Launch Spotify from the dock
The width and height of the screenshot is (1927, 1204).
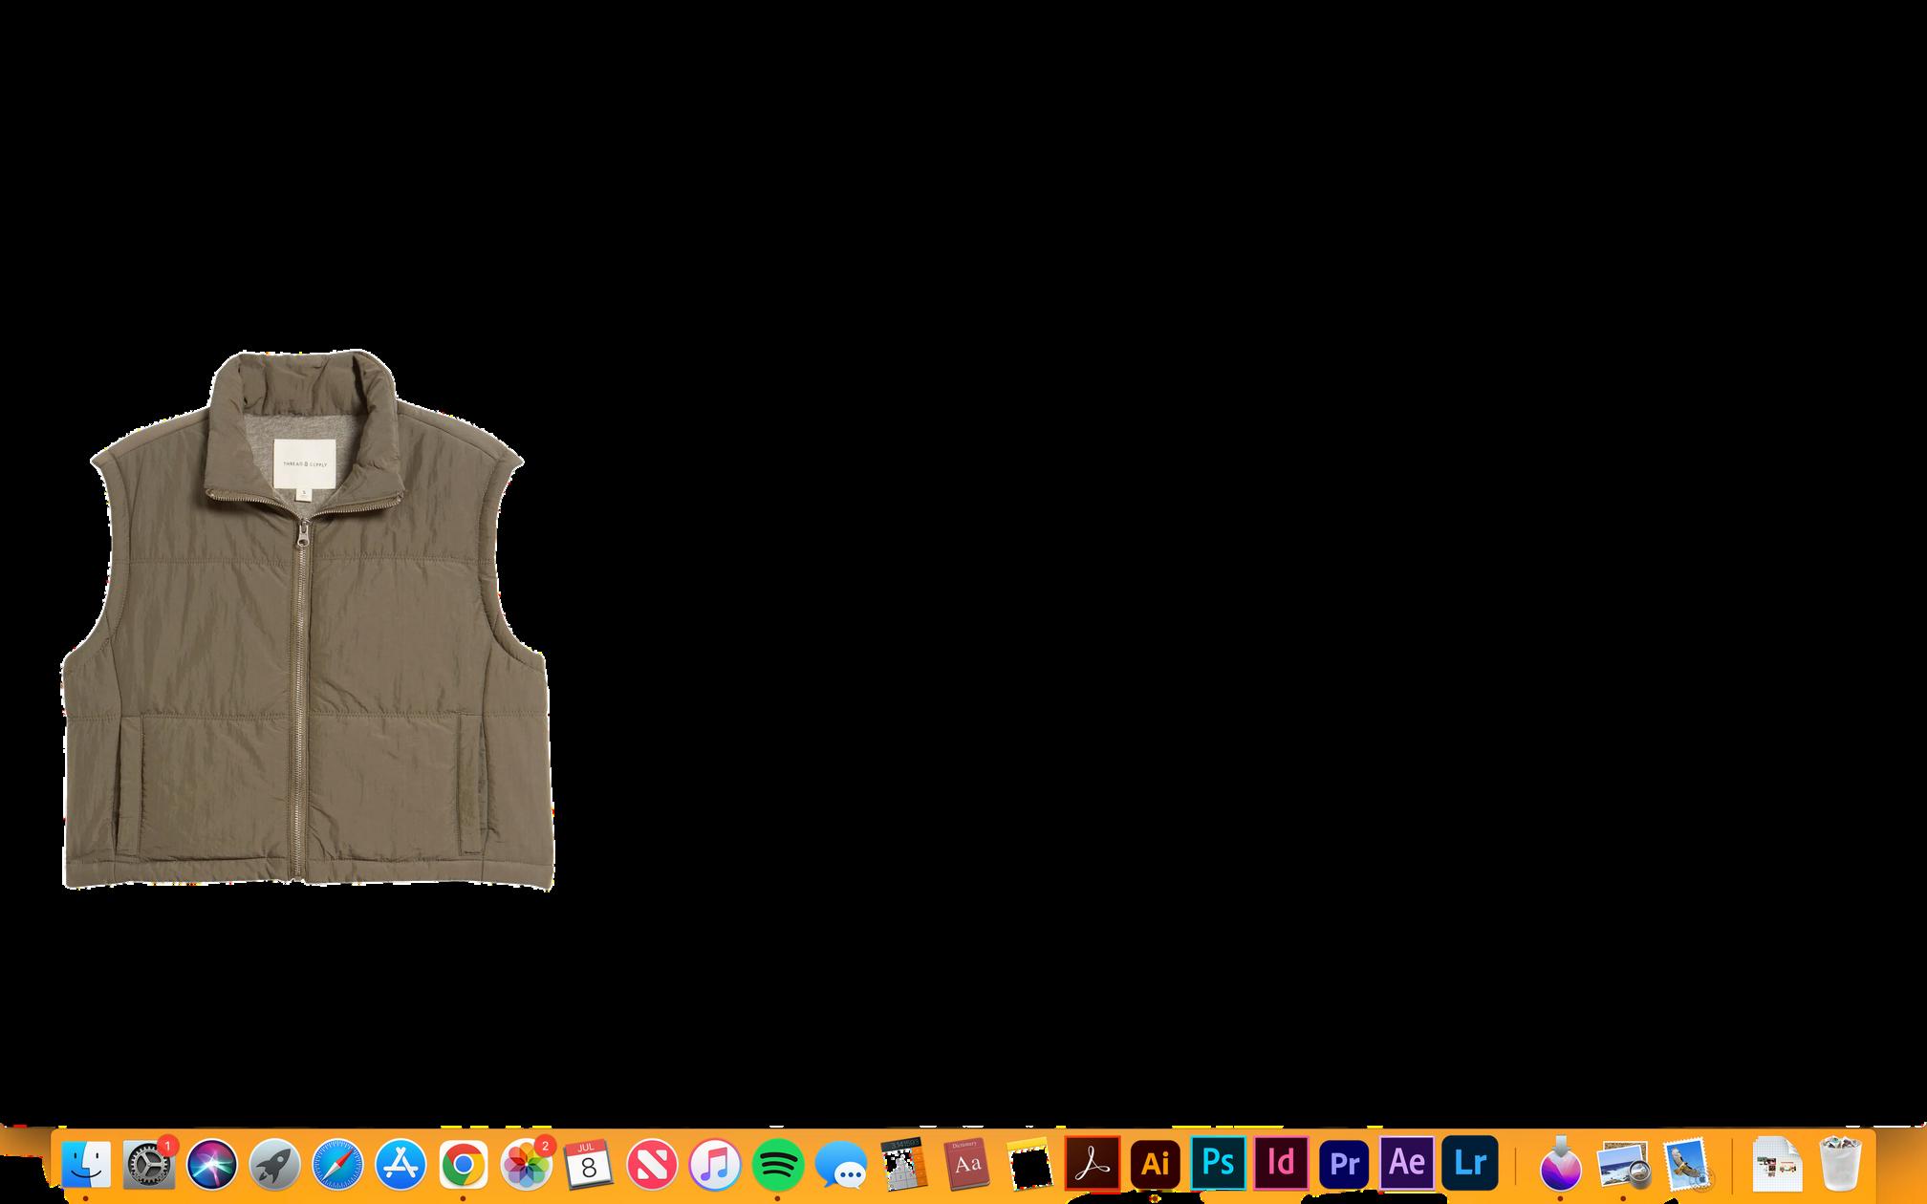point(778,1165)
